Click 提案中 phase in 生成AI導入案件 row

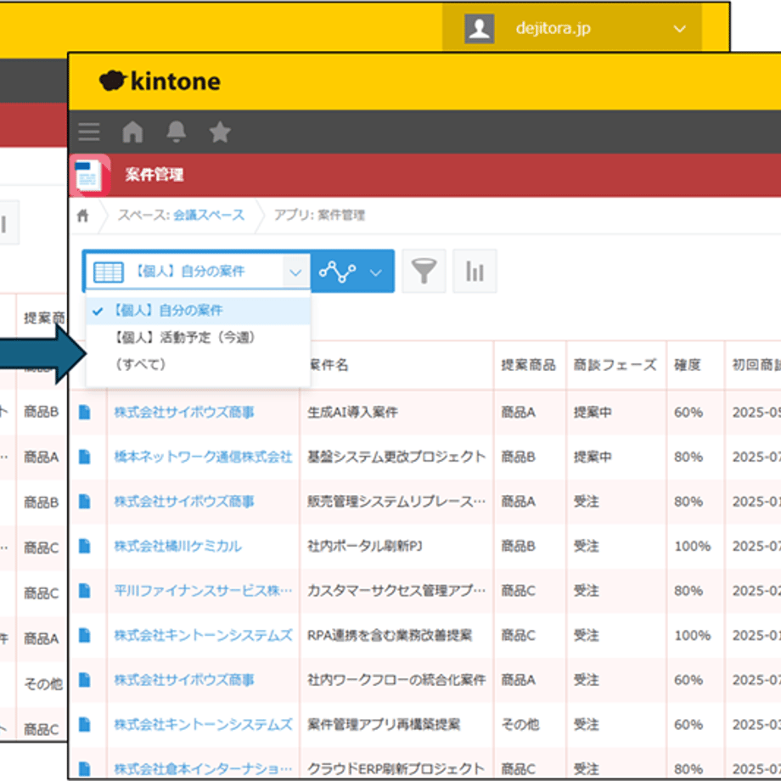pyautogui.click(x=593, y=413)
